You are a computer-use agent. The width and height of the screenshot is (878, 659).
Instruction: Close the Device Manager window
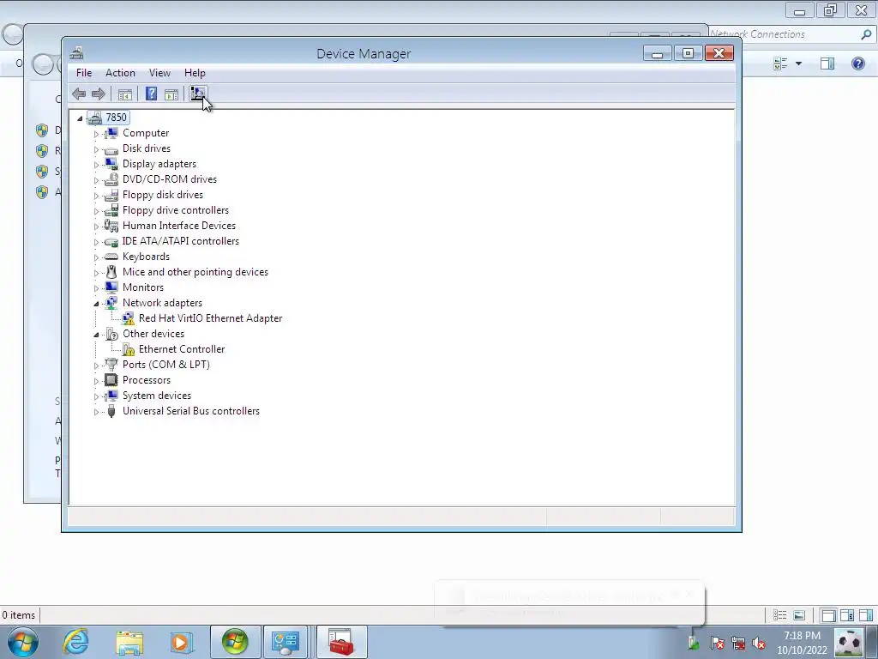click(x=719, y=53)
